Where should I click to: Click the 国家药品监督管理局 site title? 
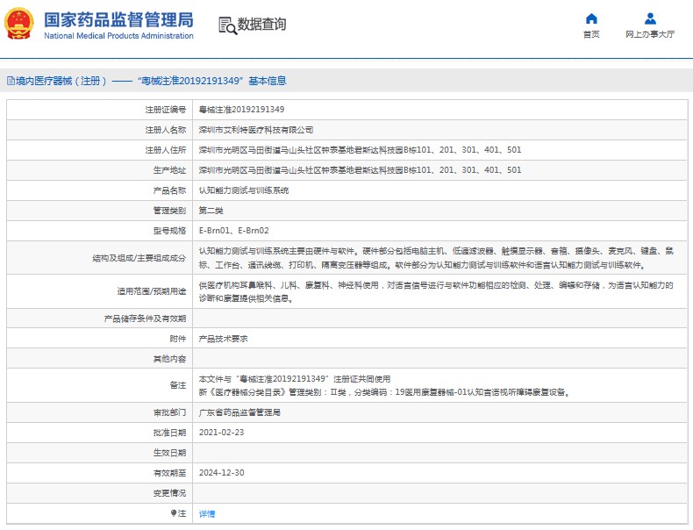tap(118, 19)
